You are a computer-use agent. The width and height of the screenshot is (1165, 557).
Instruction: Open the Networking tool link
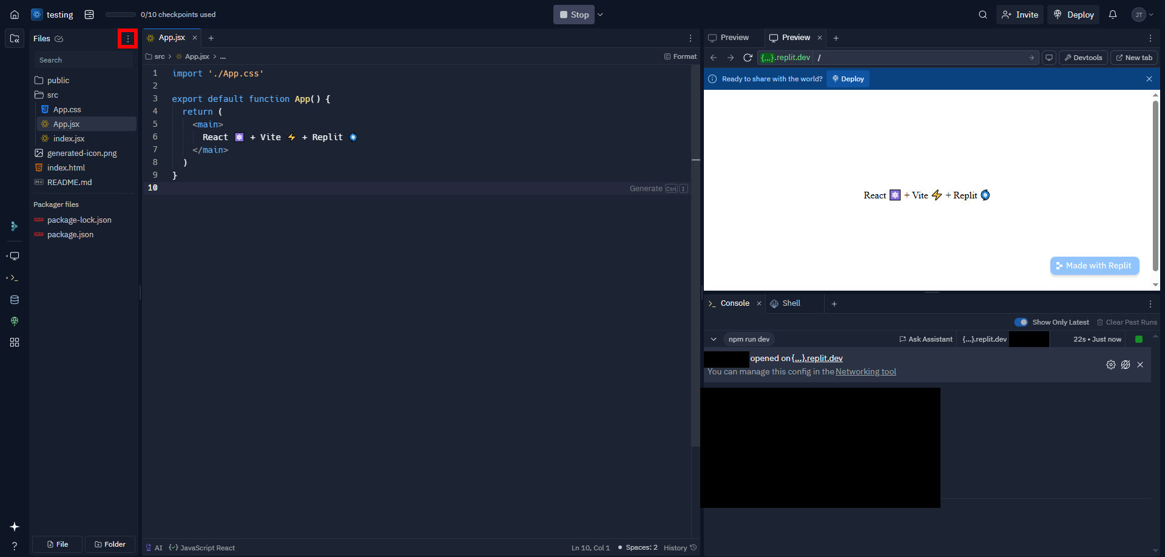click(866, 372)
